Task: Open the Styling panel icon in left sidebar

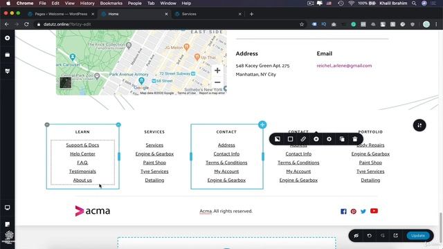Action: 8,71
